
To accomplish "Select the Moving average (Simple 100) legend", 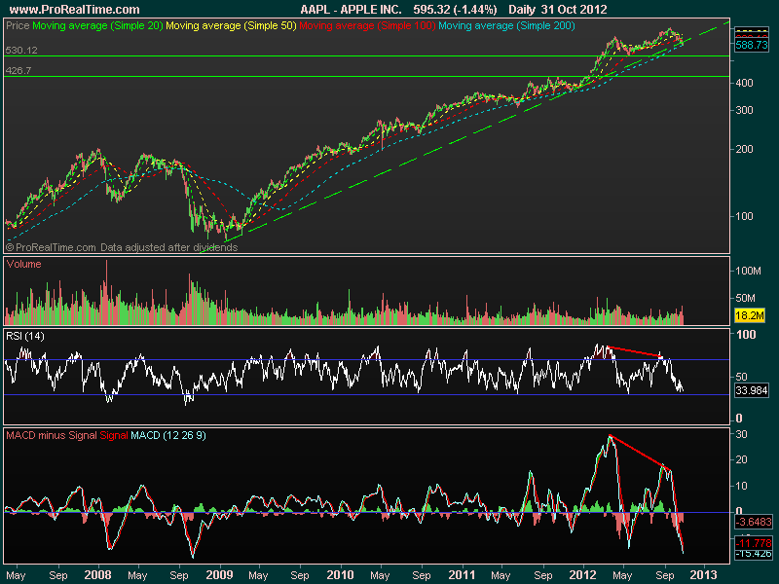I will [x=367, y=25].
